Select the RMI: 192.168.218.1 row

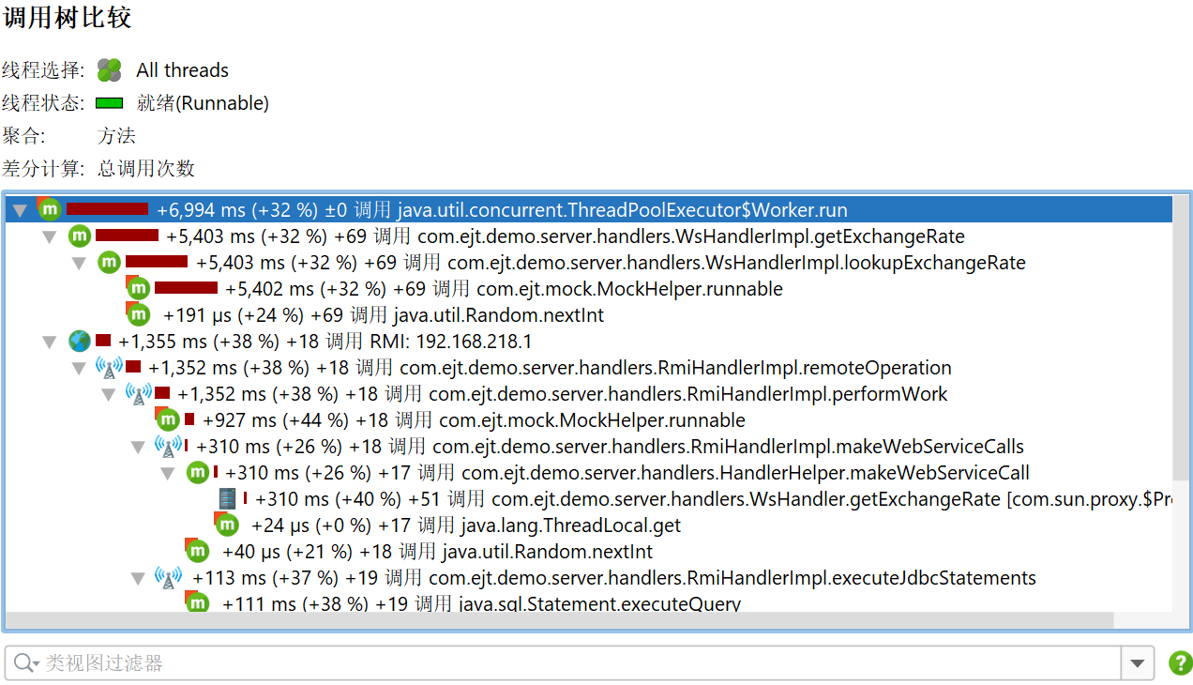pos(325,341)
